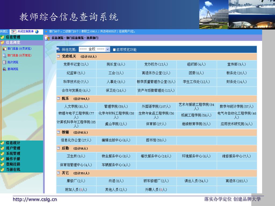Screen dimensions: 275x206
Task: Select 外国语学院(107人)
Action: click(156, 106)
